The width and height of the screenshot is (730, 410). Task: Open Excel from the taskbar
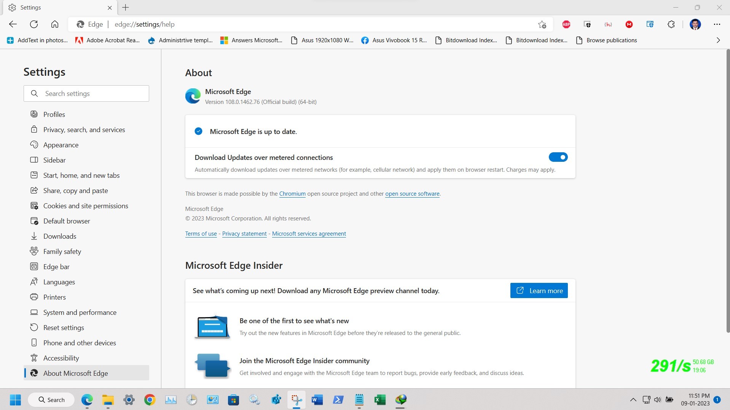[380, 400]
